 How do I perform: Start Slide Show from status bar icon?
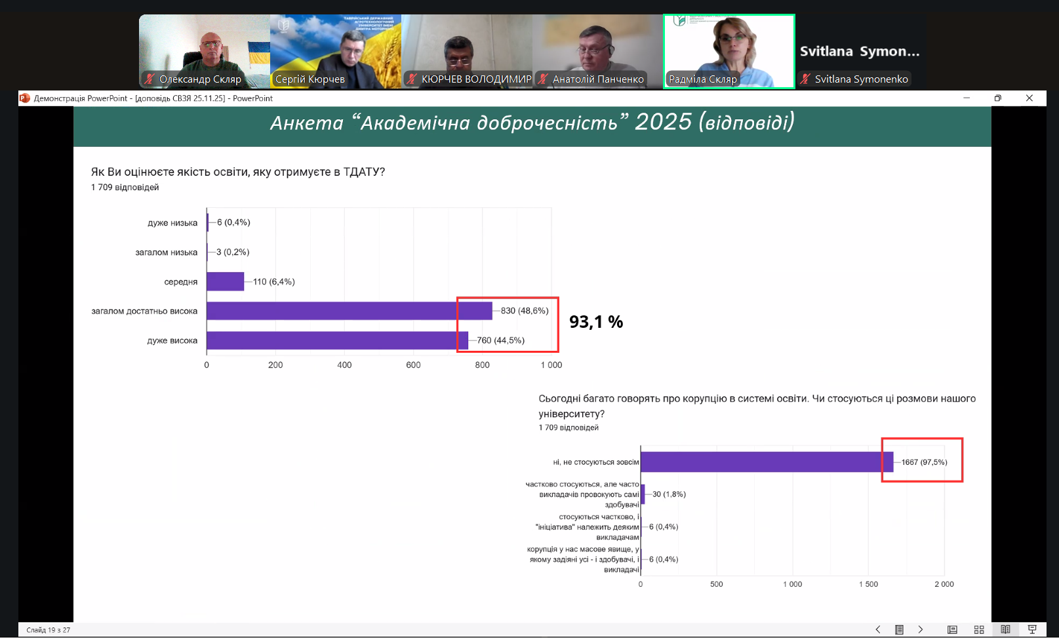(1032, 629)
